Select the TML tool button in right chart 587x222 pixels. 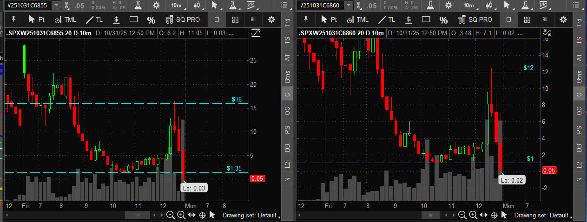pyautogui.click(x=357, y=19)
